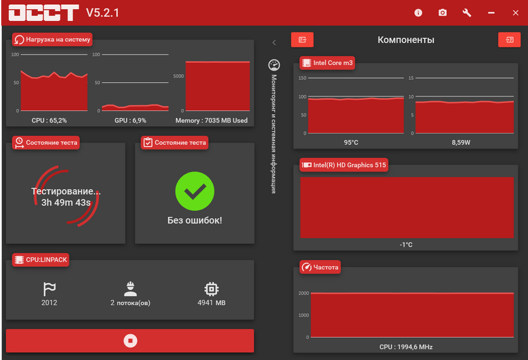
Task: Click the info icon in title bar
Action: pos(418,13)
